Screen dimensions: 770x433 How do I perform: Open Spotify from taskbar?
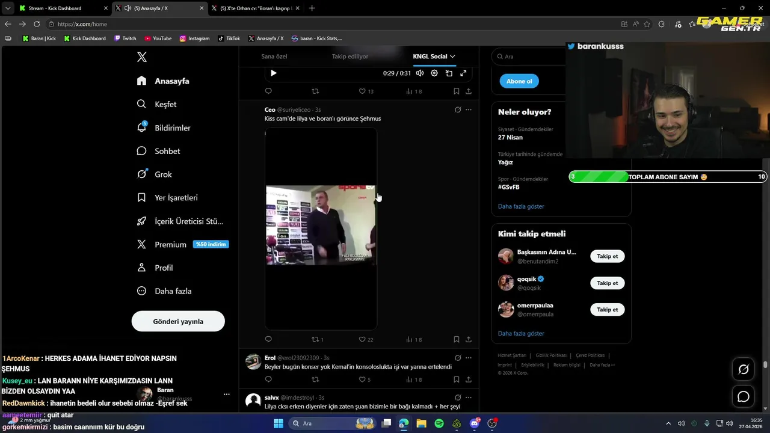439,423
